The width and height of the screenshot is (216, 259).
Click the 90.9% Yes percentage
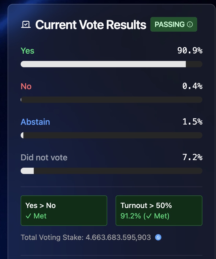[190, 50]
